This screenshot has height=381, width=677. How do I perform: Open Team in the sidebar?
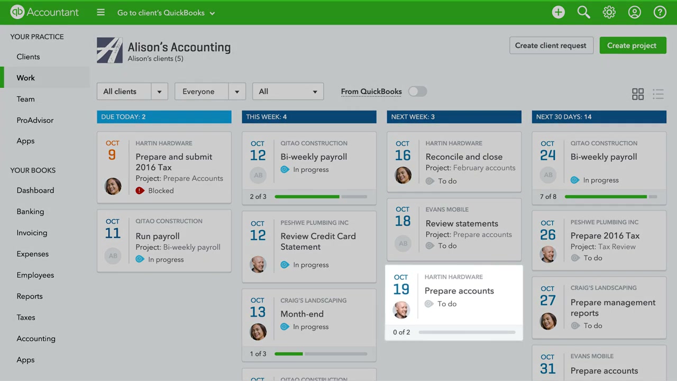[x=25, y=99]
